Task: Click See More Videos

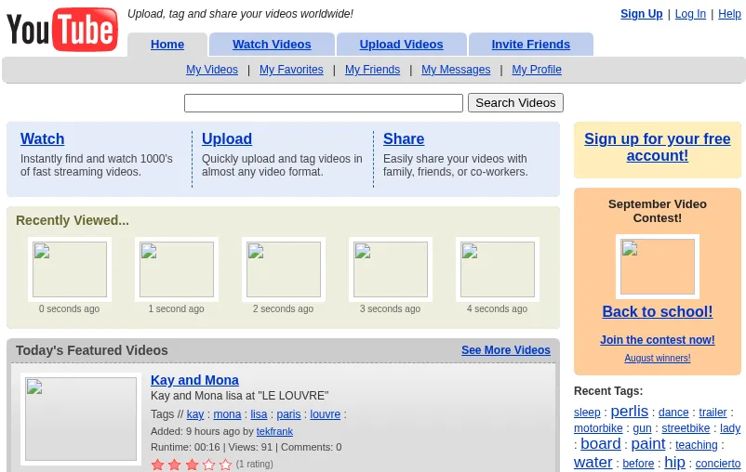Action: [x=506, y=350]
